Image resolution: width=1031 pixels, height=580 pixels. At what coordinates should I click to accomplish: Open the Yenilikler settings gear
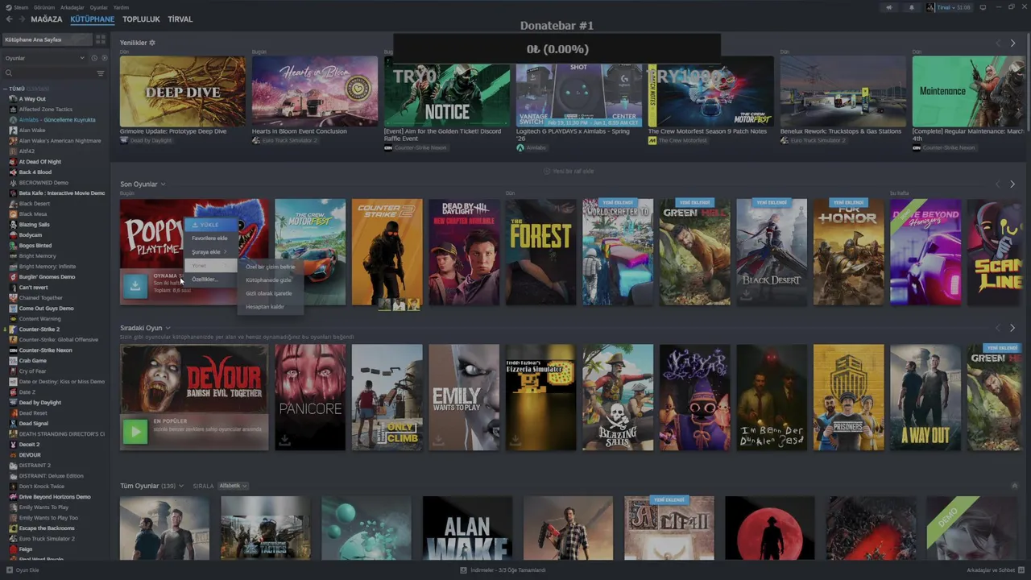(x=152, y=43)
